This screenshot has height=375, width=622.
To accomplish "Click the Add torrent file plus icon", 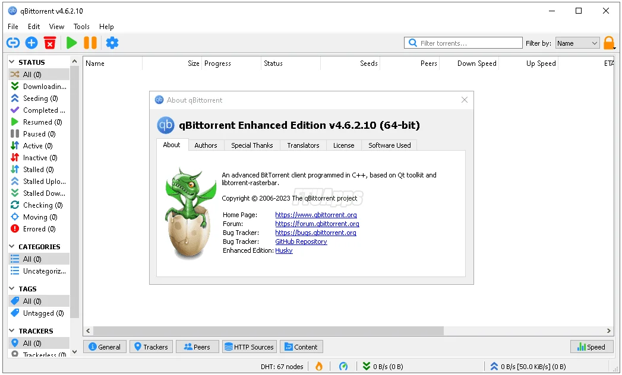I will [31, 43].
